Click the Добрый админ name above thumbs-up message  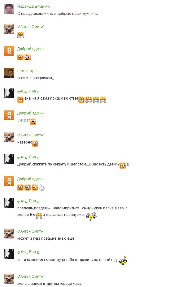point(30,179)
